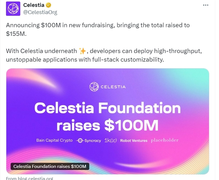Click the placeholder investor logo
Screen dimensions: 219x180
[x=165, y=140]
